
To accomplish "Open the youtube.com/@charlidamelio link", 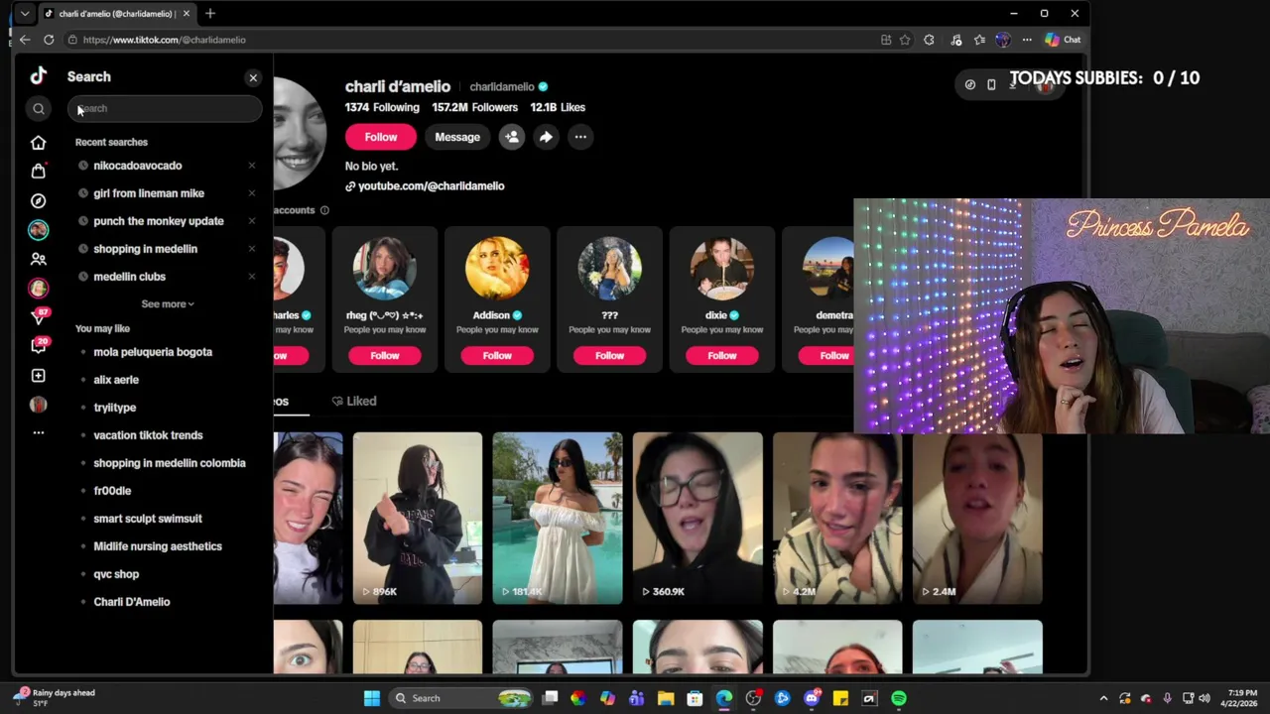I will click(x=431, y=186).
